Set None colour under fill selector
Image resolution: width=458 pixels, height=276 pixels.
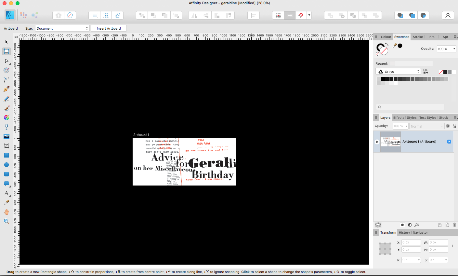click(x=377, y=54)
